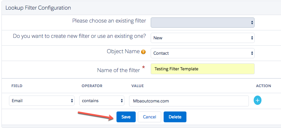Screen dimensions: 281x128
Task: Click the ACTION column header
Action: [263, 86]
